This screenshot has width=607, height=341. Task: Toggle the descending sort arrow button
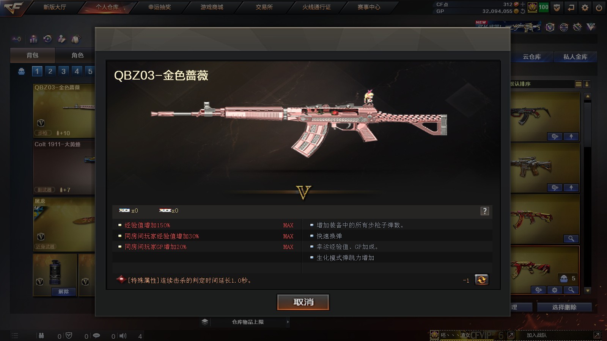(x=587, y=84)
